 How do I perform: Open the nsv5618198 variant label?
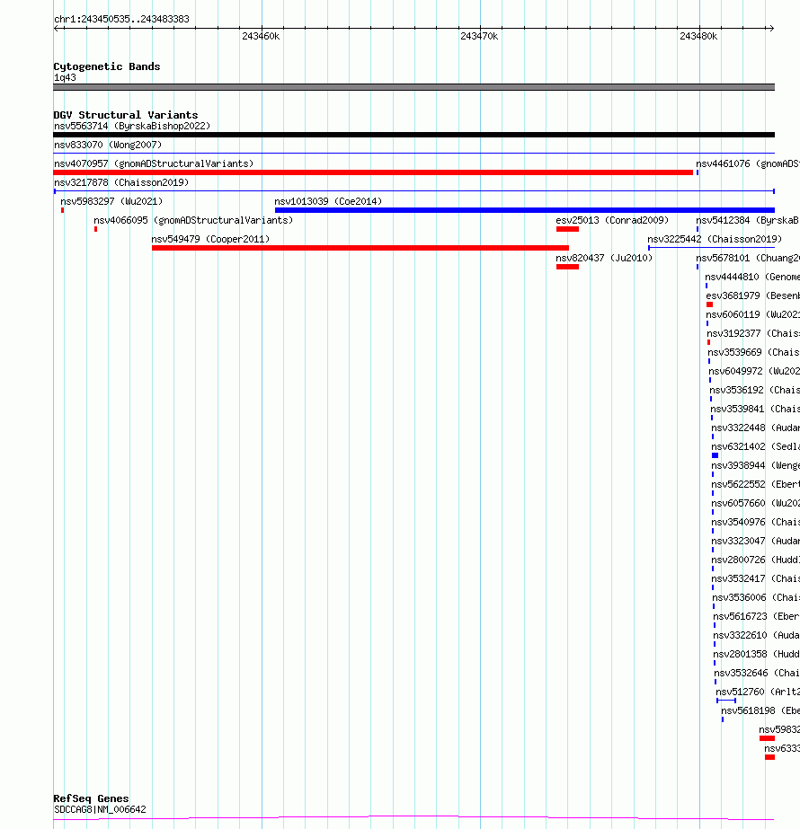[x=760, y=711]
